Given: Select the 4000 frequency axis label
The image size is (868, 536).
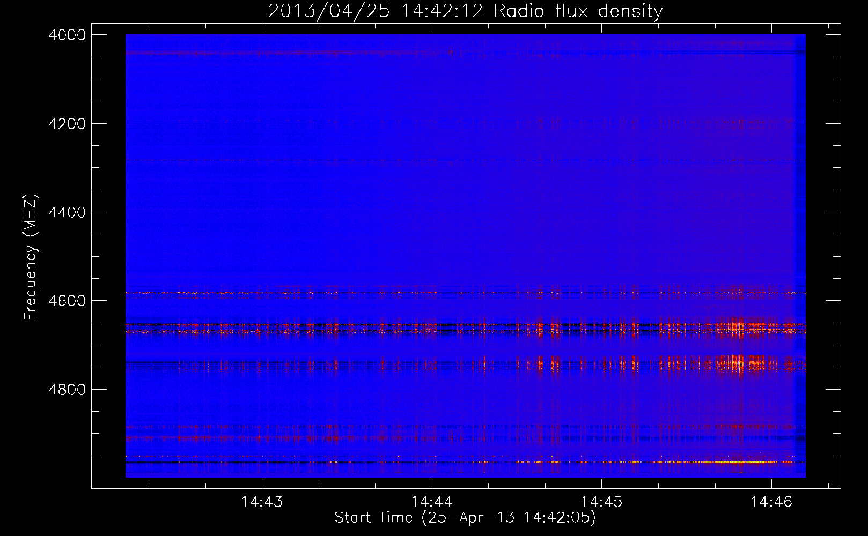Looking at the screenshot, I should click(67, 35).
